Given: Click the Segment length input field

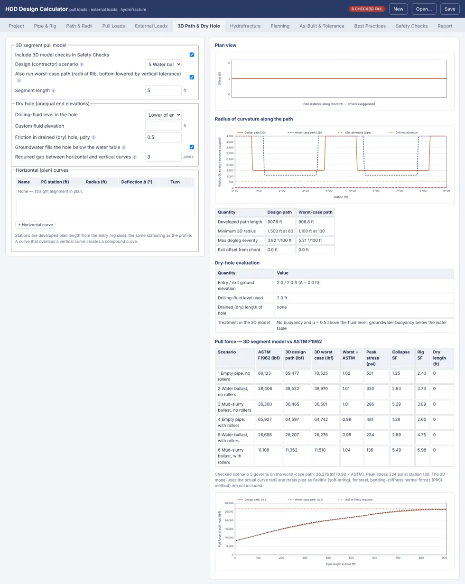Looking at the screenshot, I should (163, 90).
